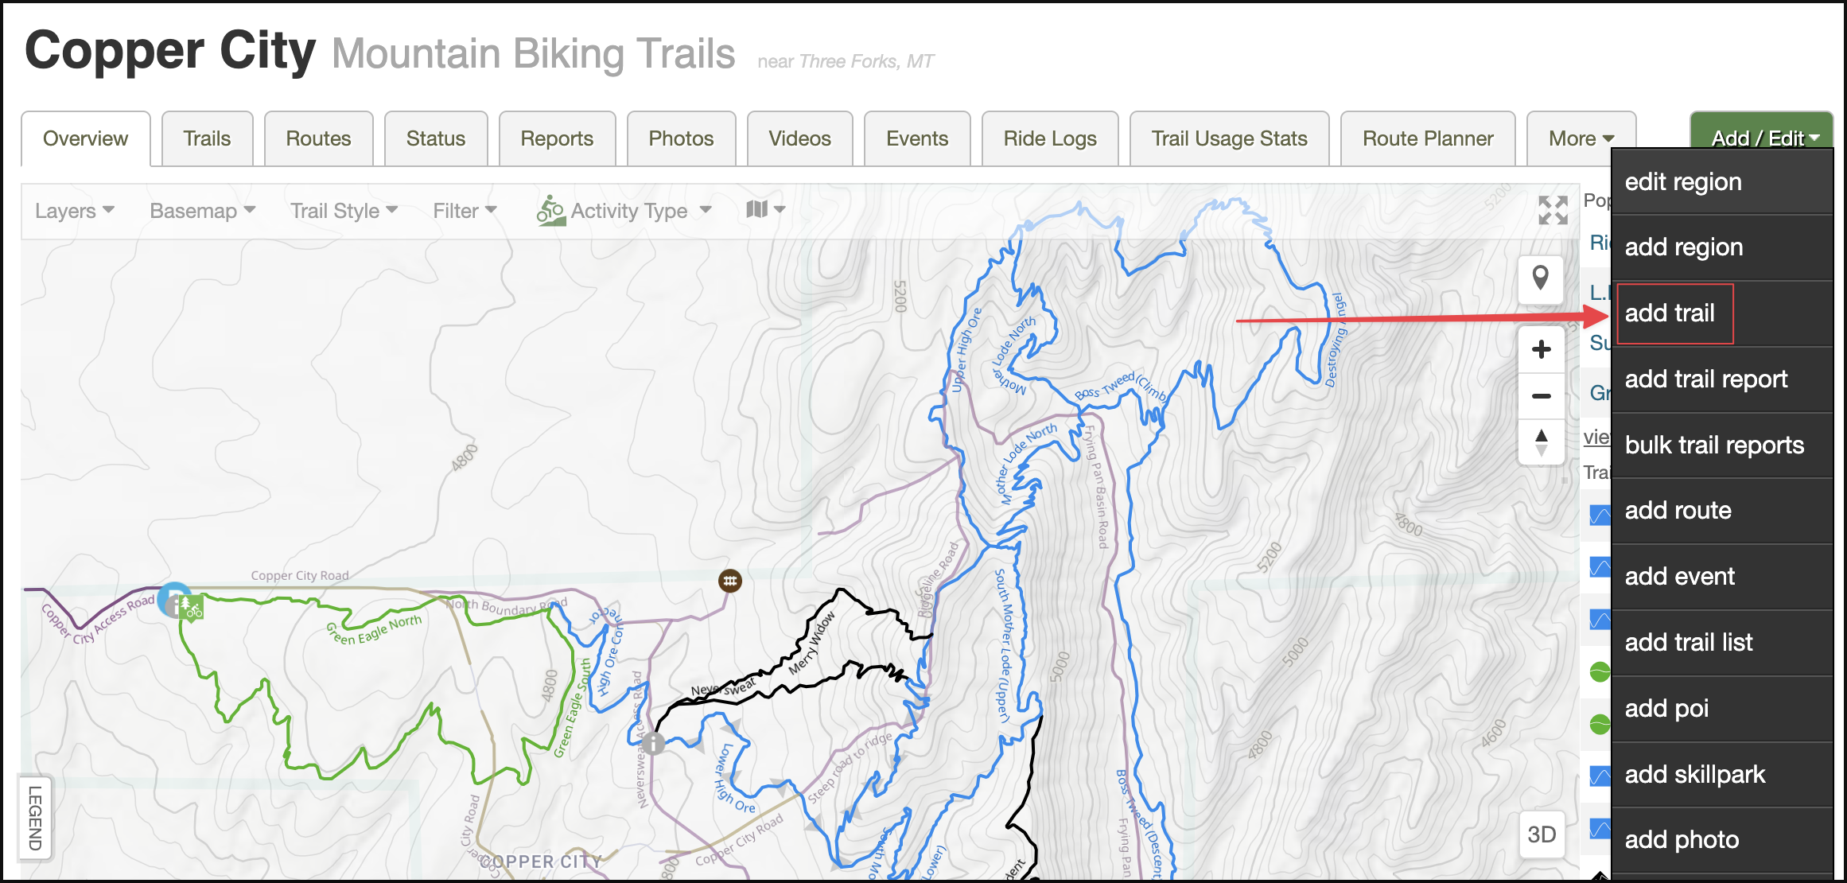This screenshot has width=1847, height=883.
Task: Click the map location pin icon
Action: pyautogui.click(x=1541, y=278)
